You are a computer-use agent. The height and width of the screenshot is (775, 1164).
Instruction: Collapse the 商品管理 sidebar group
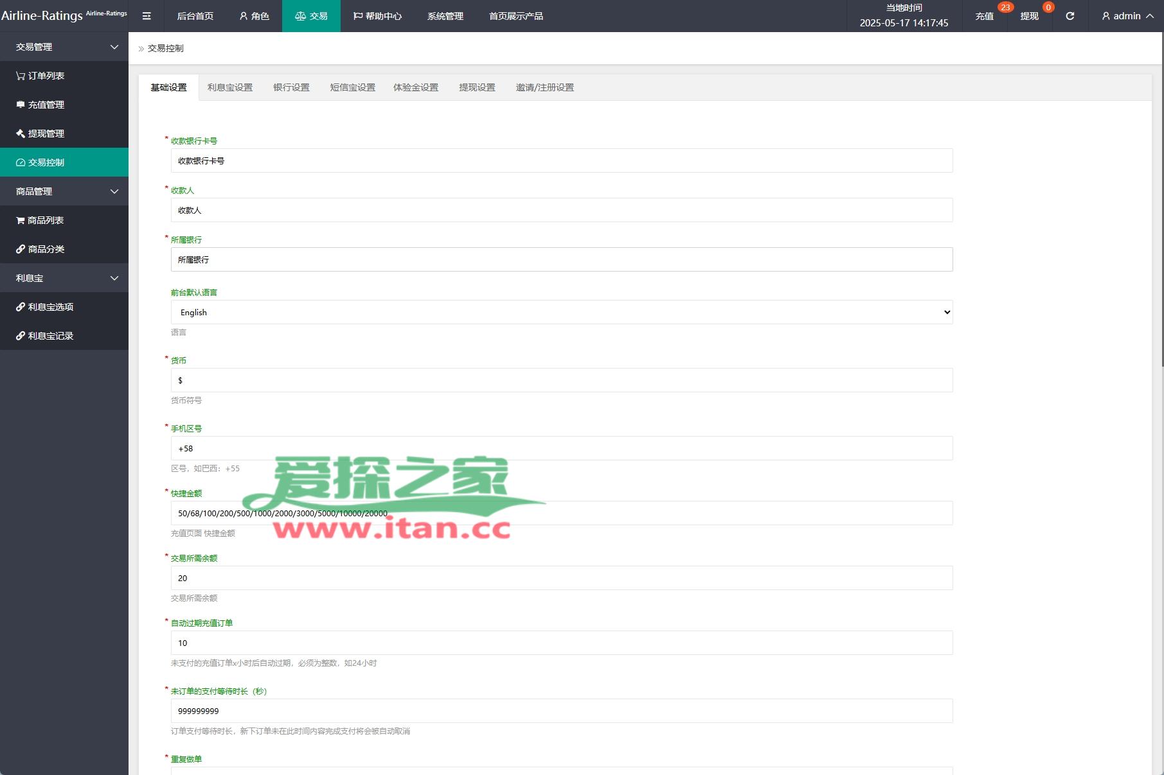point(64,191)
